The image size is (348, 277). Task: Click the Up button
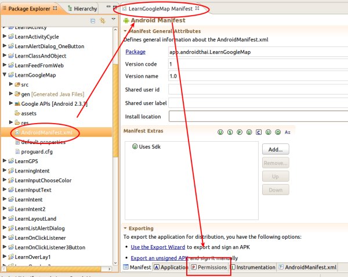point(275,177)
